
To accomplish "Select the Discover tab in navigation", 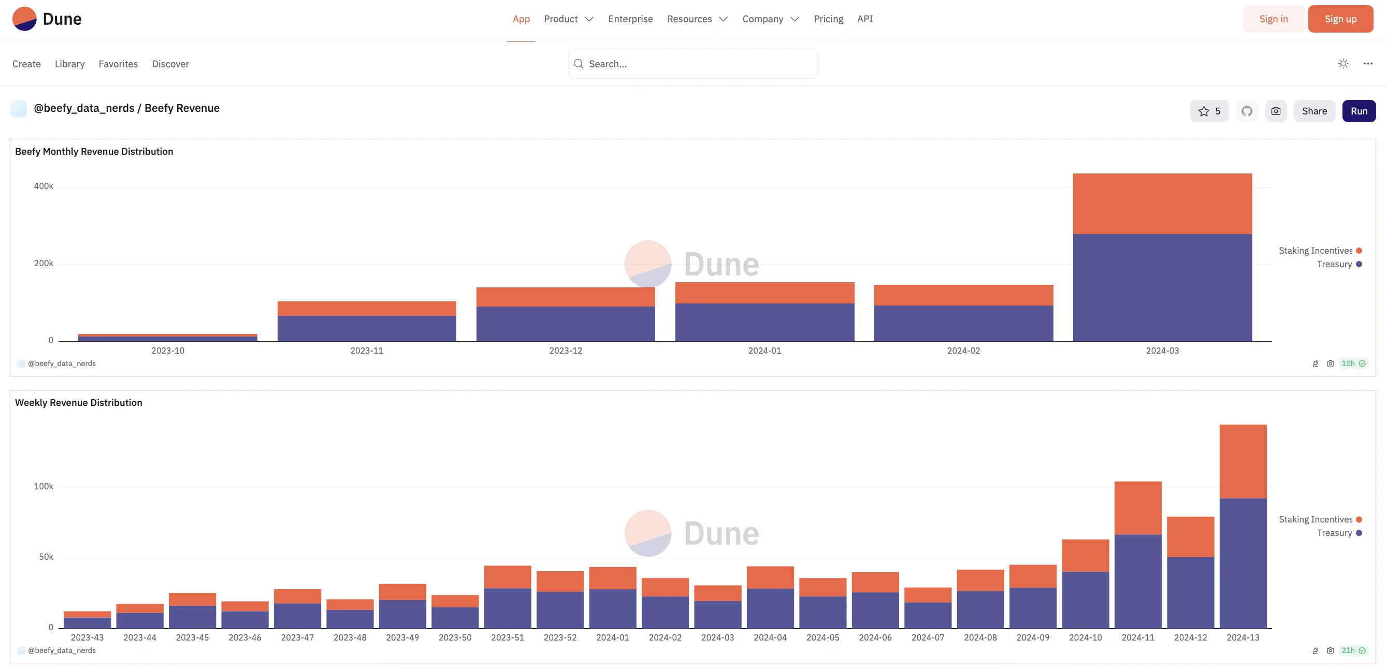I will (x=170, y=64).
